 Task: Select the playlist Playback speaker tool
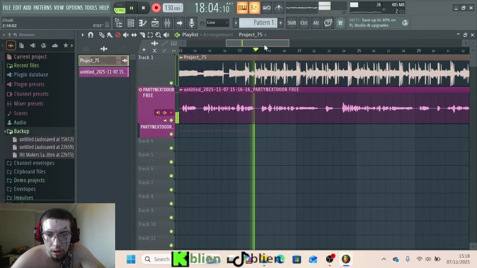[167, 35]
